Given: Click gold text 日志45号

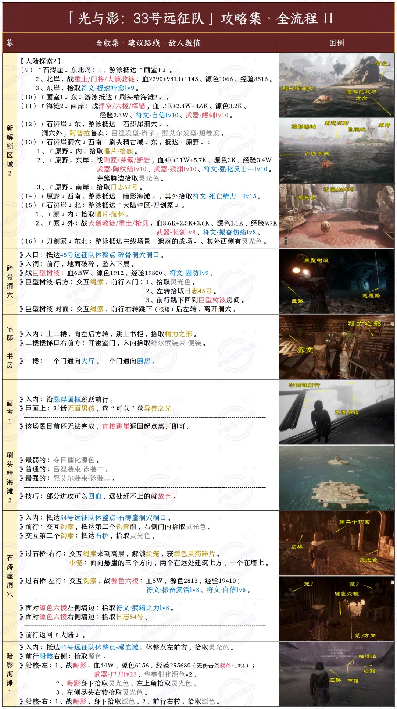Looking at the screenshot, I should click(198, 291).
